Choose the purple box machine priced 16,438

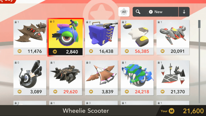(101, 37)
